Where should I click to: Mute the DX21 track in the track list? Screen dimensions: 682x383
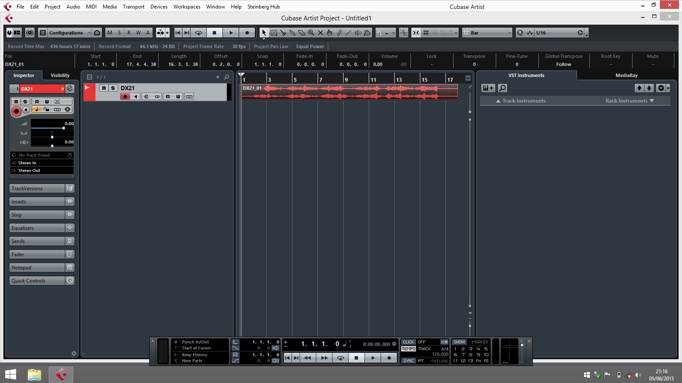pos(104,88)
